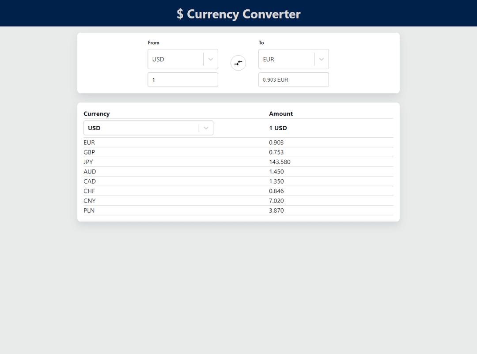477x354 pixels.
Task: Expand the From currency chevron arrow
Action: click(x=211, y=59)
